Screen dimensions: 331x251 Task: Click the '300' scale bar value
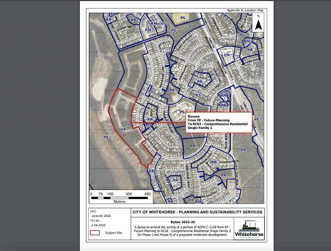(x=129, y=194)
